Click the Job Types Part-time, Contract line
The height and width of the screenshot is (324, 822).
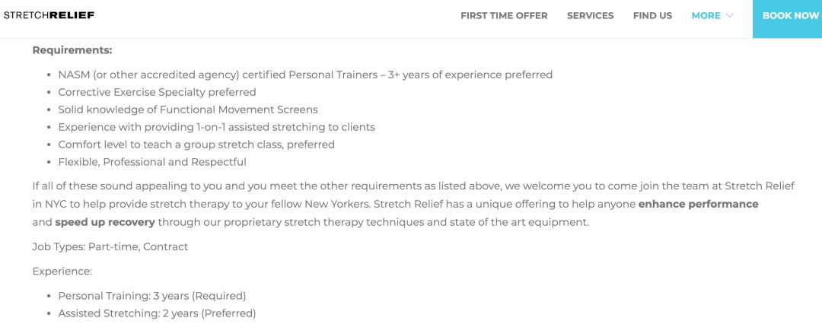[110, 246]
